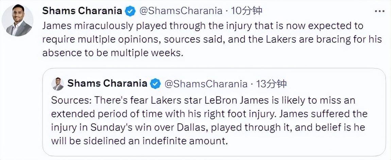Click the blue verified badge beside the top name
This screenshot has width=391, height=160.
tap(130, 11)
